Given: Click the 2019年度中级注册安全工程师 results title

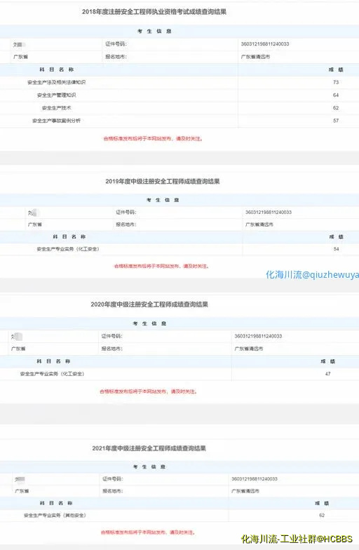Looking at the screenshot, I should [x=163, y=181].
